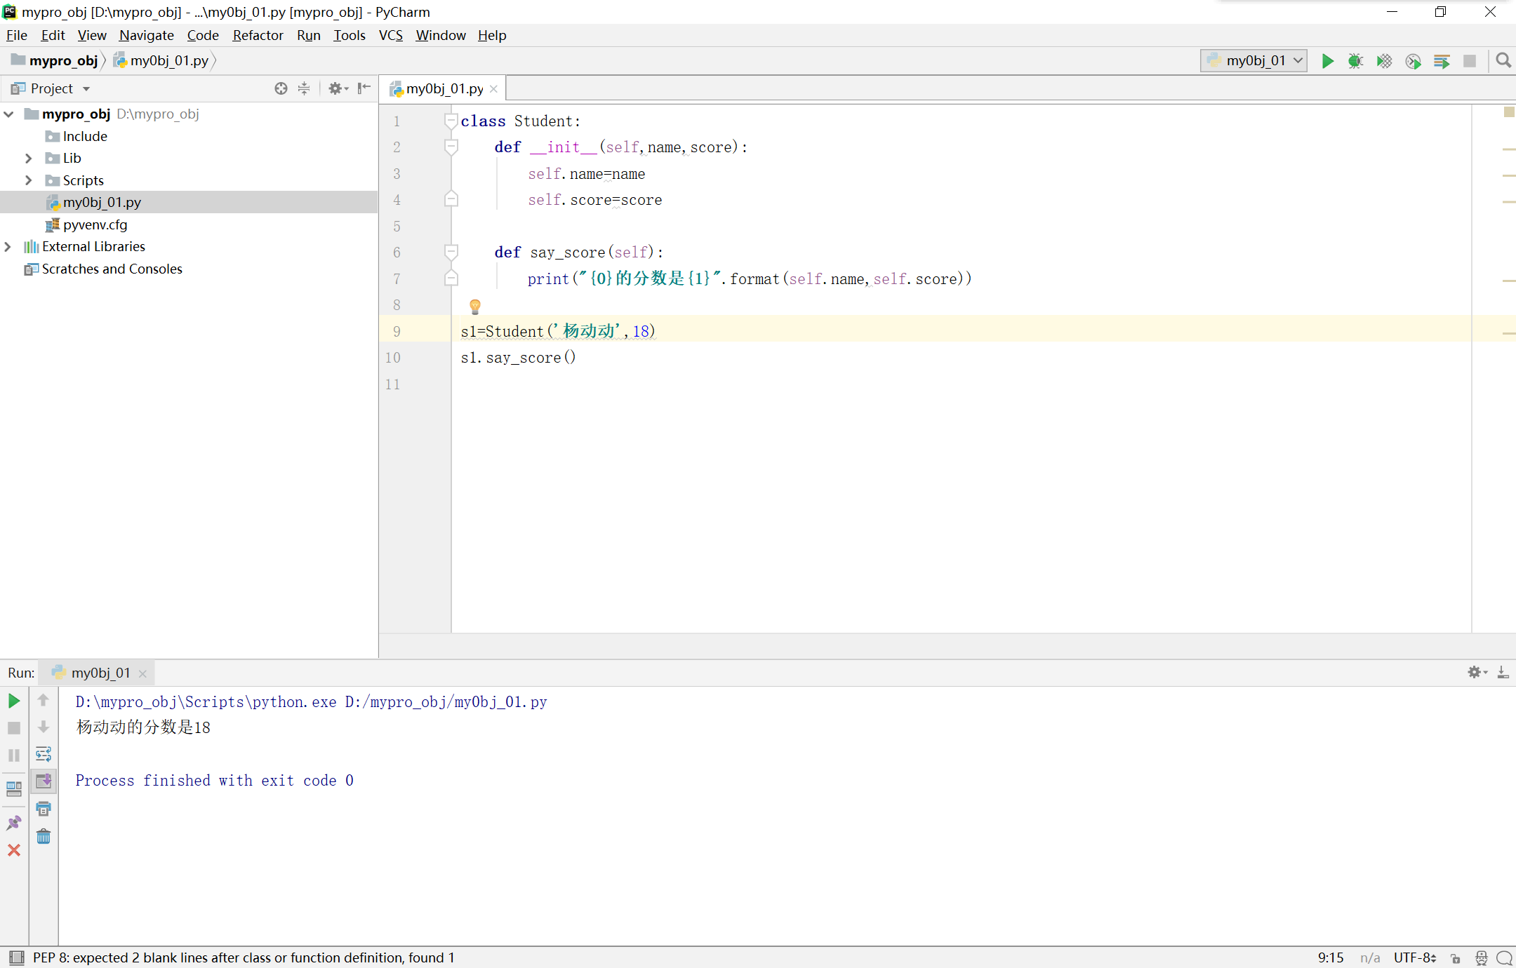Click the my0bj_01.py breadcrumb
Screen dimensions: 1516x968
(161, 60)
